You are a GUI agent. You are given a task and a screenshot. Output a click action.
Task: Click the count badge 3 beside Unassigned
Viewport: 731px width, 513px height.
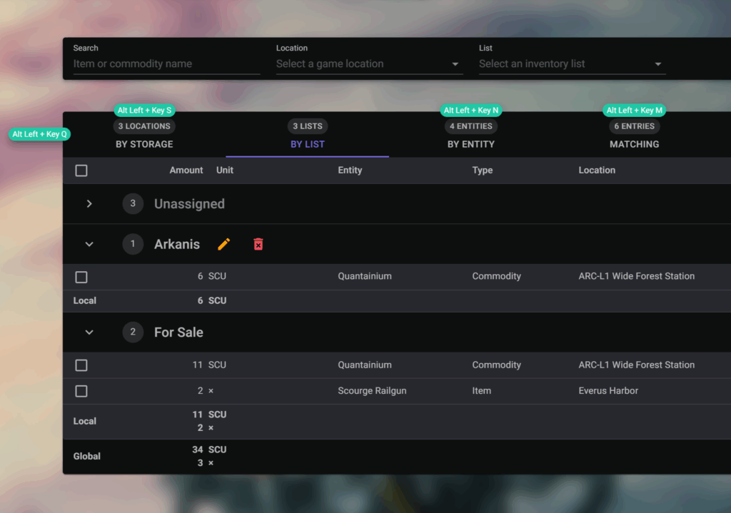[x=133, y=203]
